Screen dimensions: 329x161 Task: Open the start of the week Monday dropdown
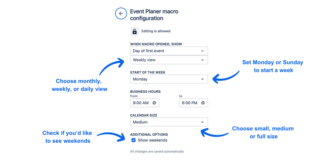coord(169,79)
